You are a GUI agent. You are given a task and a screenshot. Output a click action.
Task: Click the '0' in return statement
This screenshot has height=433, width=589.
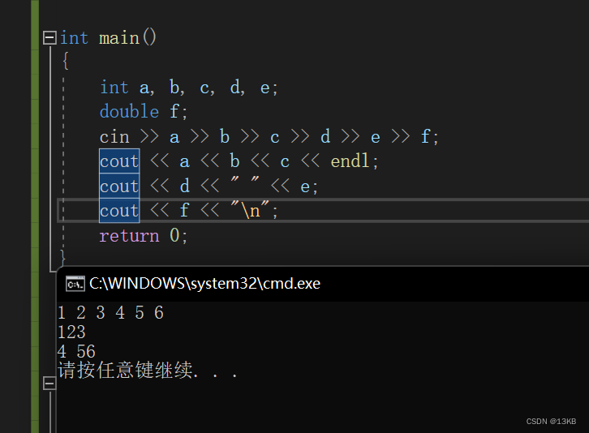(x=174, y=236)
